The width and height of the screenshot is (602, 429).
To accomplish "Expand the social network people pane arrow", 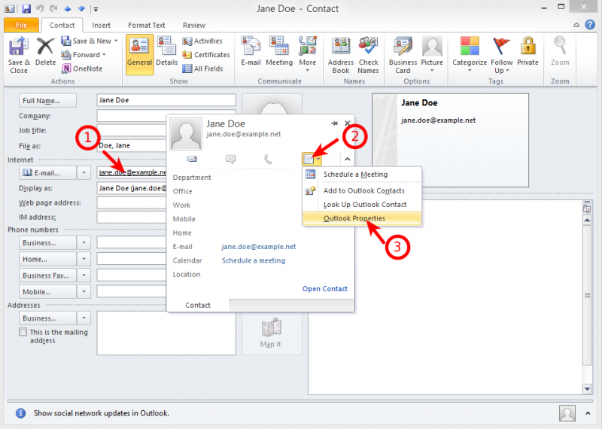I will pyautogui.click(x=588, y=413).
